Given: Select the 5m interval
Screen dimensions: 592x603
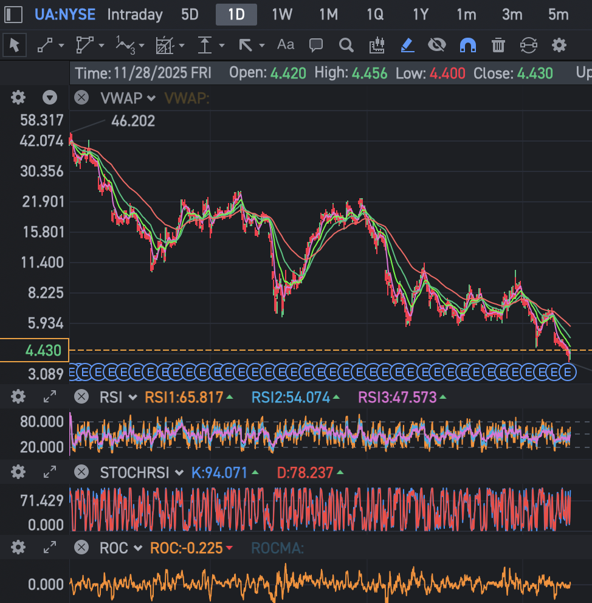Looking at the screenshot, I should [558, 15].
